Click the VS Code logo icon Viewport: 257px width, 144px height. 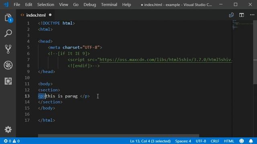(x=6, y=4)
